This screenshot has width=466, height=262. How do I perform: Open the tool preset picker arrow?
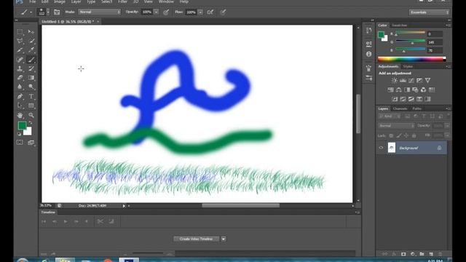pyautogui.click(x=31, y=12)
